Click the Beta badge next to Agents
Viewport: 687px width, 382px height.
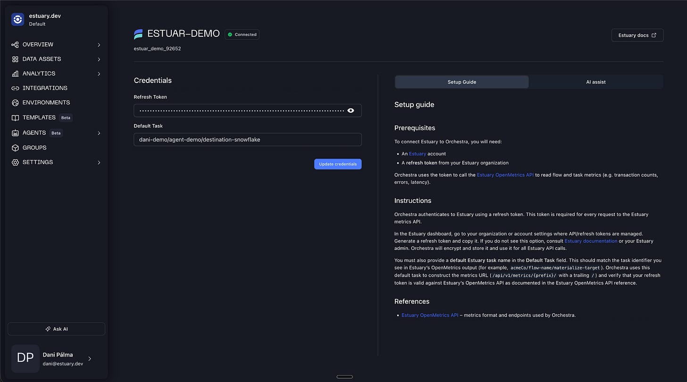(x=56, y=133)
